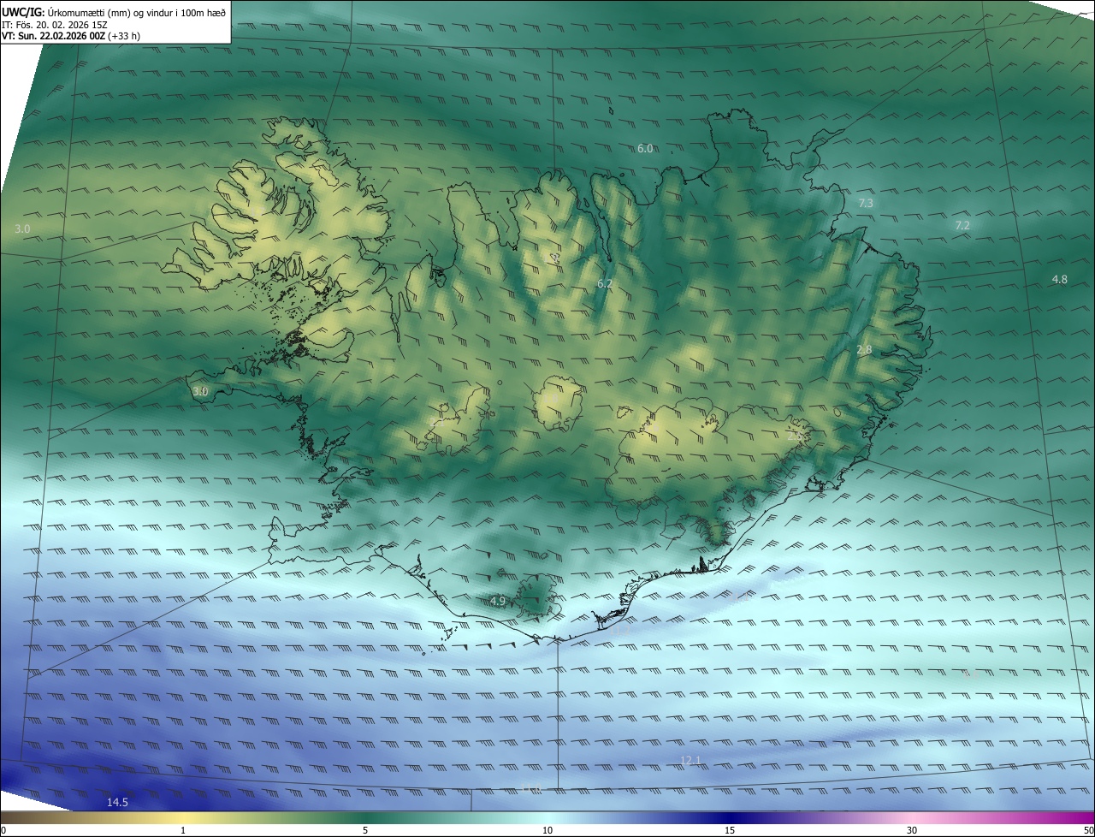Click the '10' tick on the color scale
1095x837 pixels.
coord(547,830)
